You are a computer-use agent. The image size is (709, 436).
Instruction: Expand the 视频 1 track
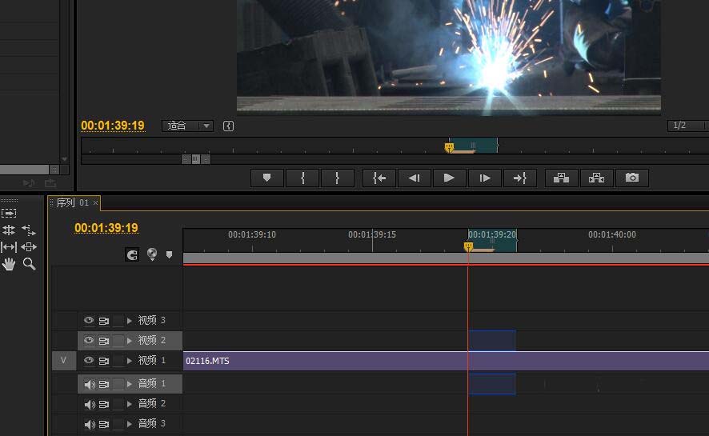tap(130, 361)
